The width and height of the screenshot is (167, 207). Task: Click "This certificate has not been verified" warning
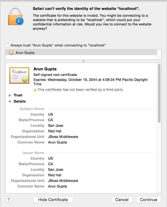pos(80,90)
